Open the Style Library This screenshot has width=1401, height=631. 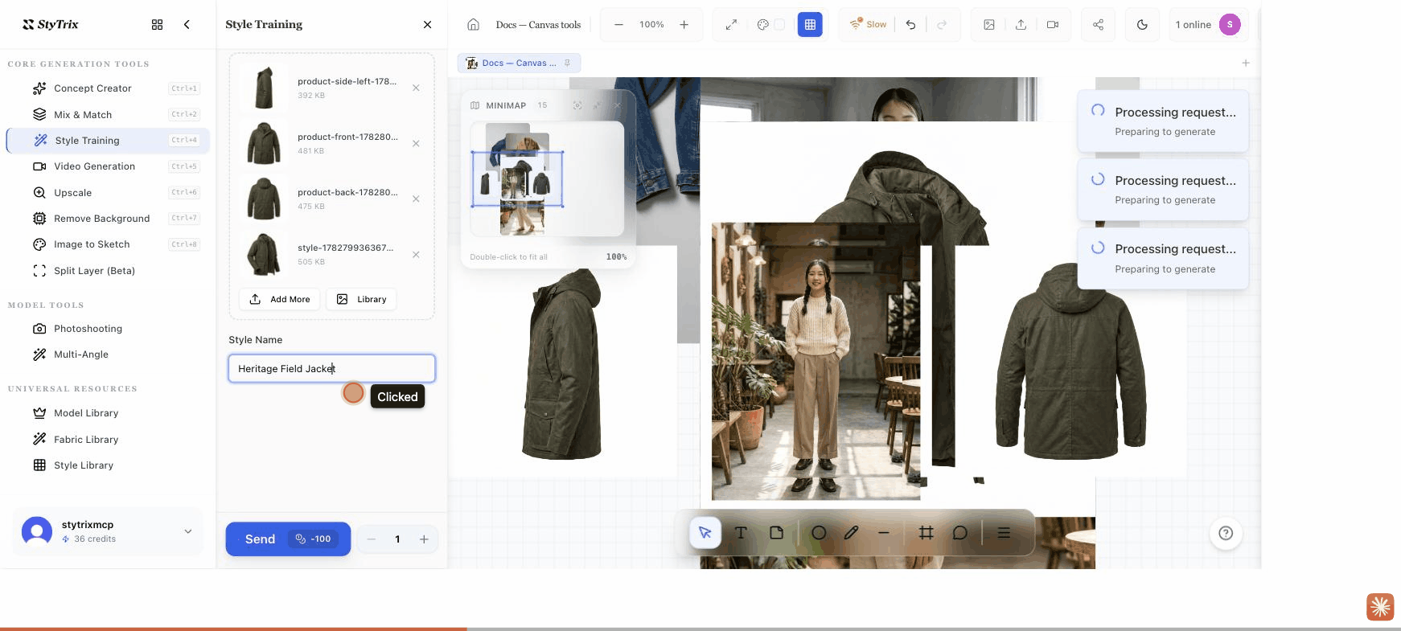pos(108,465)
